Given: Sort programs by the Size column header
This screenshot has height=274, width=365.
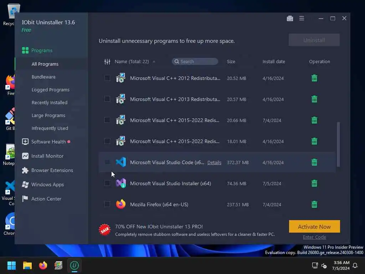Looking at the screenshot, I should (x=231, y=61).
